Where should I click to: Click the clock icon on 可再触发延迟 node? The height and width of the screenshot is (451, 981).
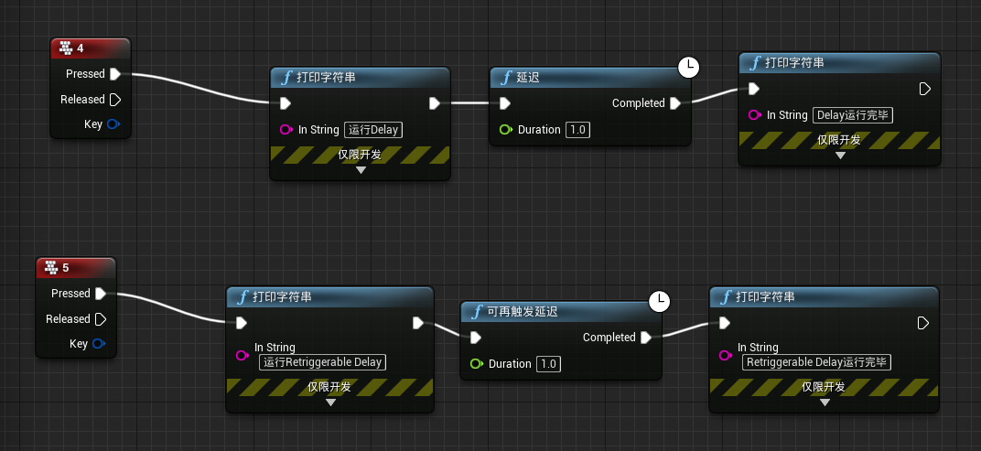point(659,301)
